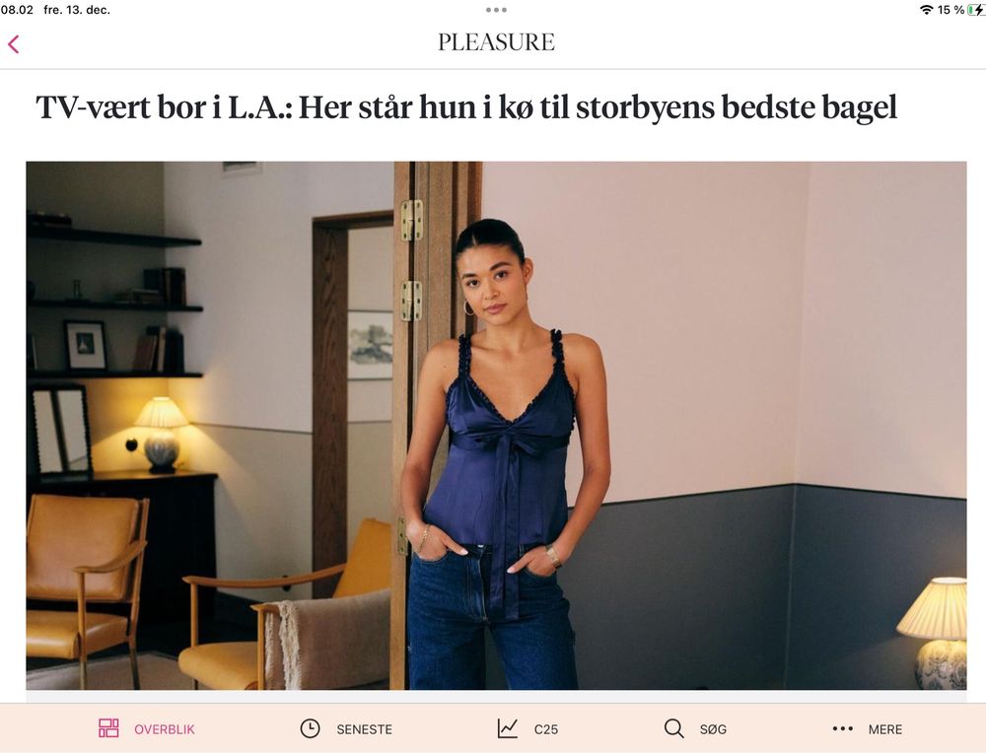Tap the PLEASURE section title
This screenshot has height=753, width=986.
coord(496,42)
